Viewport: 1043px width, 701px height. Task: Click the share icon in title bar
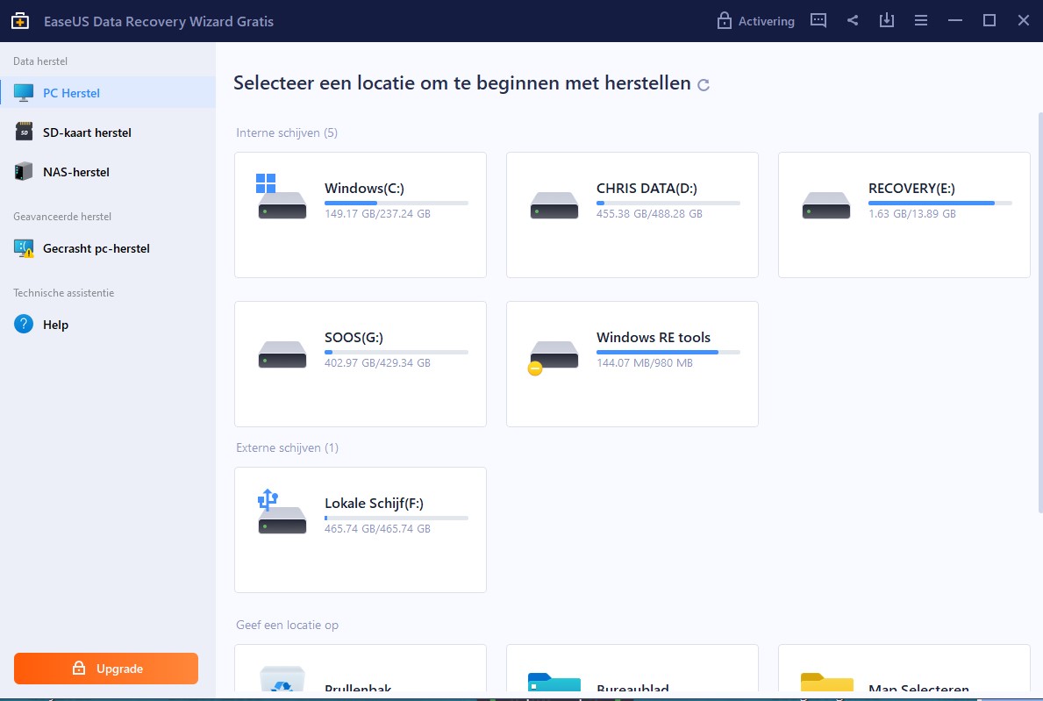pyautogui.click(x=852, y=21)
